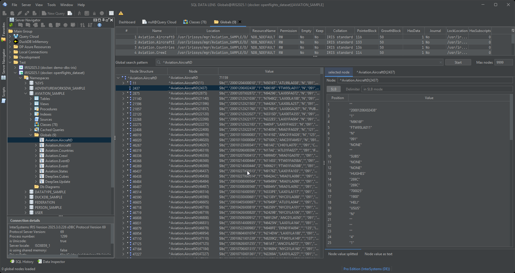
Task: Select the 'selected node' tab
Action: [x=339, y=72]
